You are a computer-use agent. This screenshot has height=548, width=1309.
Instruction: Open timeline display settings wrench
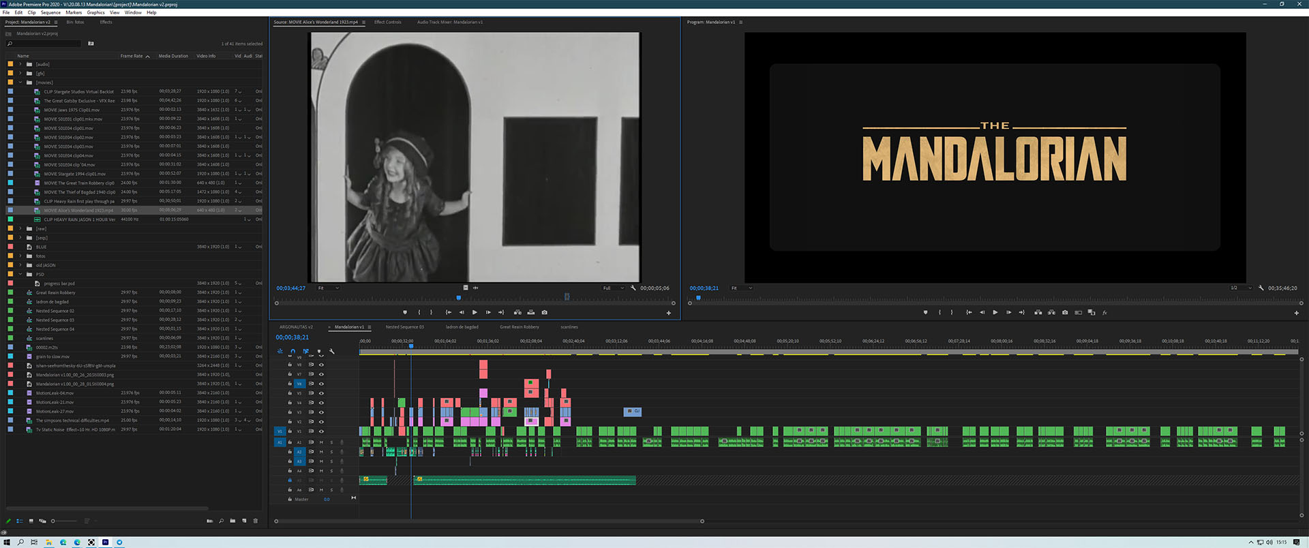coord(332,352)
